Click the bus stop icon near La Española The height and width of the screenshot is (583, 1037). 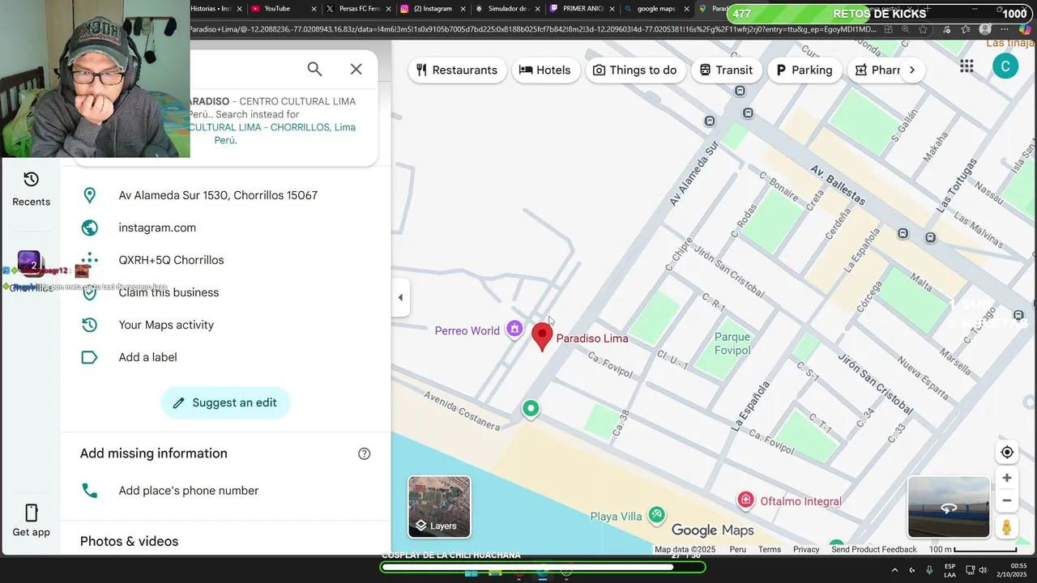pyautogui.click(x=903, y=234)
